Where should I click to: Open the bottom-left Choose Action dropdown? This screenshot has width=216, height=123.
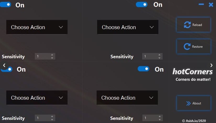click(37, 98)
